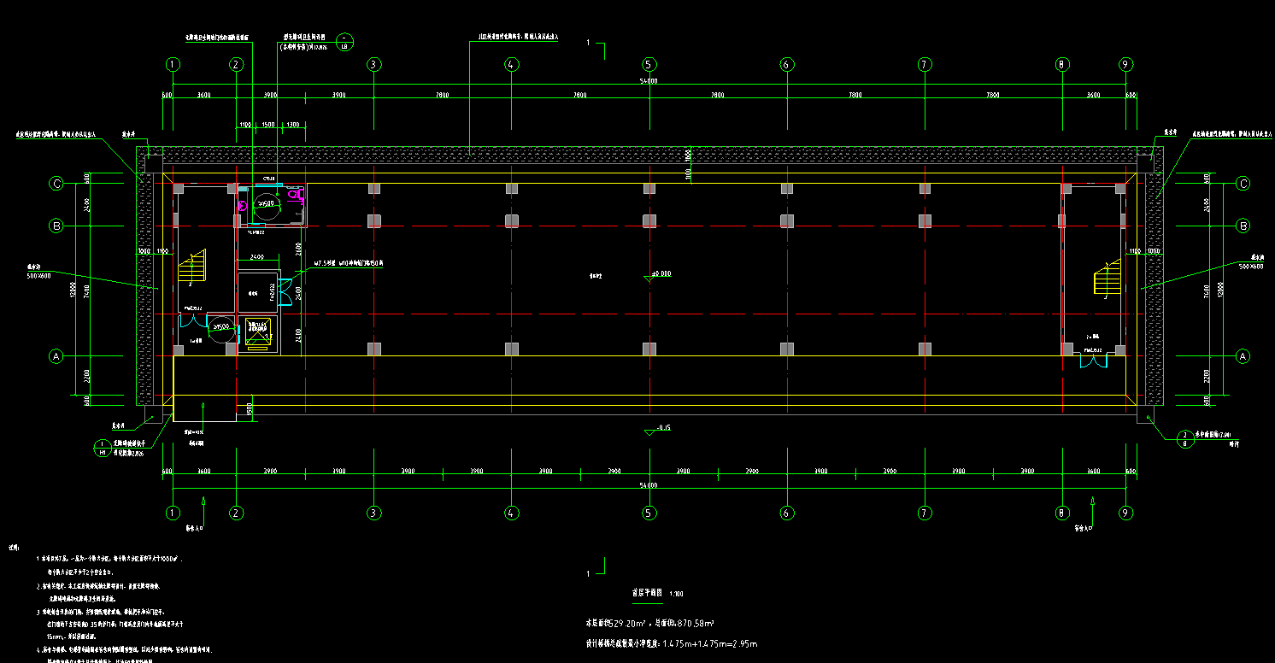The width and height of the screenshot is (1275, 663).
Task: Click the 1:100 scale text by the title
Action: (x=676, y=594)
